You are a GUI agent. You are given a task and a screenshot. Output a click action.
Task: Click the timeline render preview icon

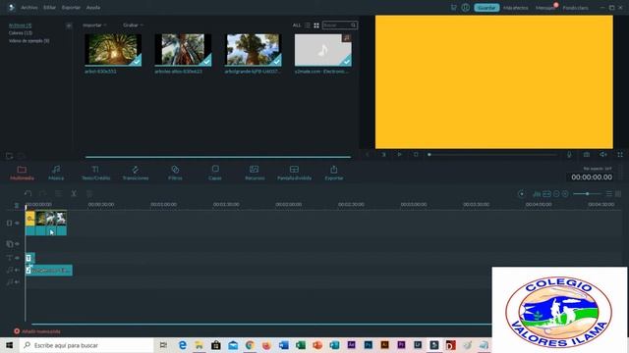522,194
